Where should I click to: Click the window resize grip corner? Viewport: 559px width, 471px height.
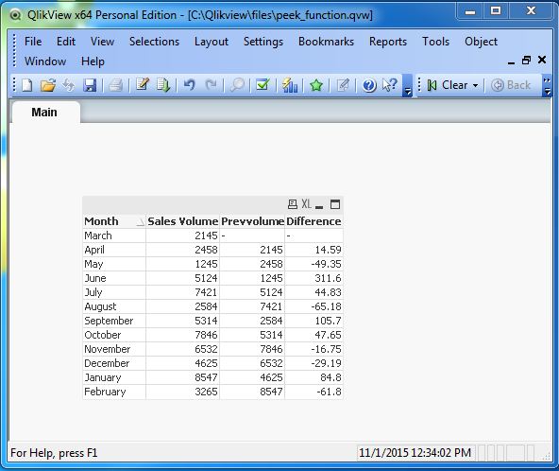pyautogui.click(x=546, y=456)
